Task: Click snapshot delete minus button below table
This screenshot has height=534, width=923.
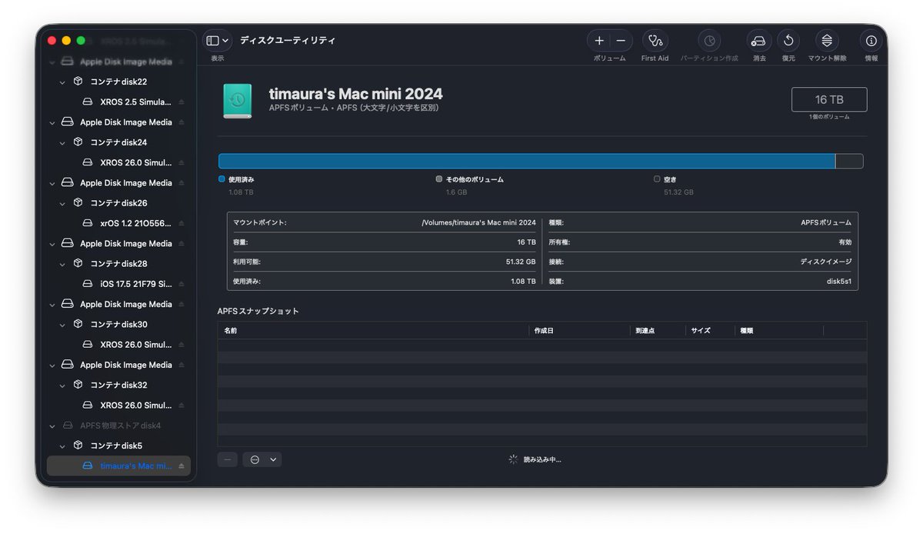Action: point(228,459)
